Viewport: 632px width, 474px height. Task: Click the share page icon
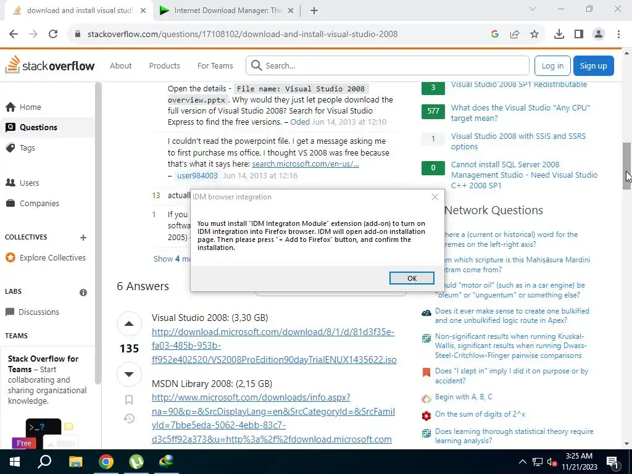[515, 35]
